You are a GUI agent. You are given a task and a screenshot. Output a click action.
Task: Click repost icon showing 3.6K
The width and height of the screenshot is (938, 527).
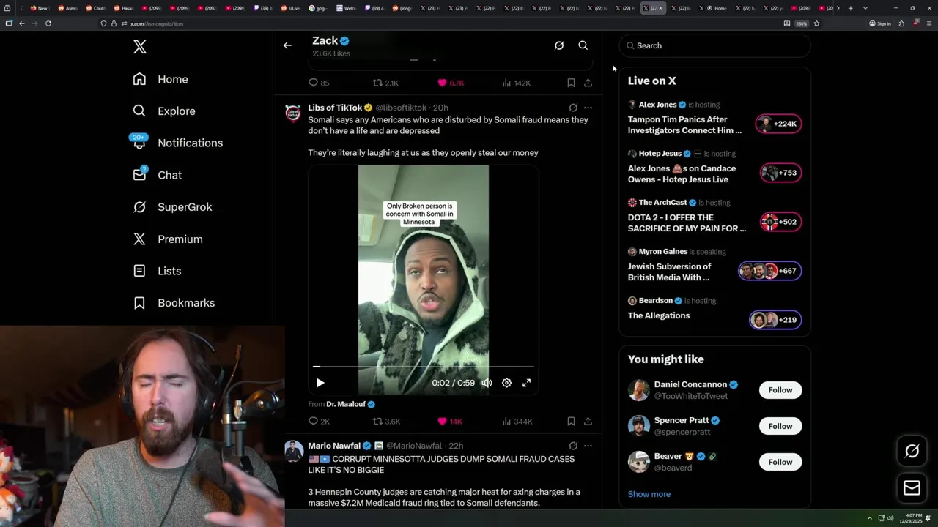click(386, 422)
